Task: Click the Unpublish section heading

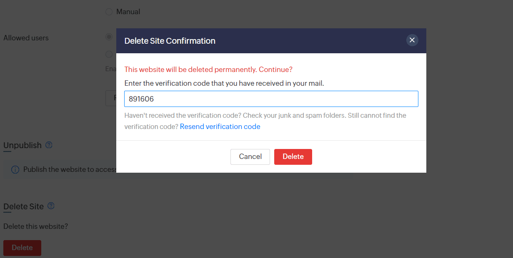Action: (x=23, y=145)
